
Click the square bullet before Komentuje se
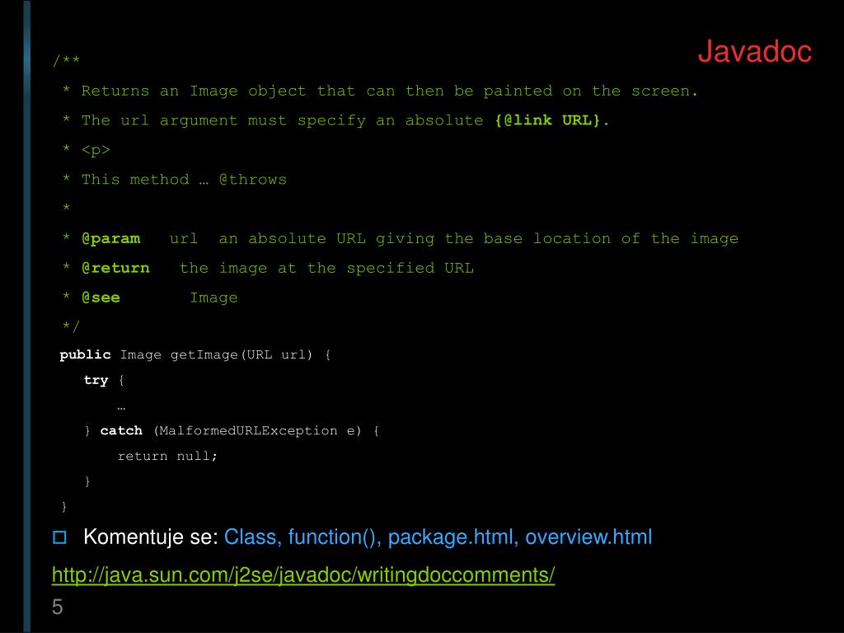tap(59, 537)
